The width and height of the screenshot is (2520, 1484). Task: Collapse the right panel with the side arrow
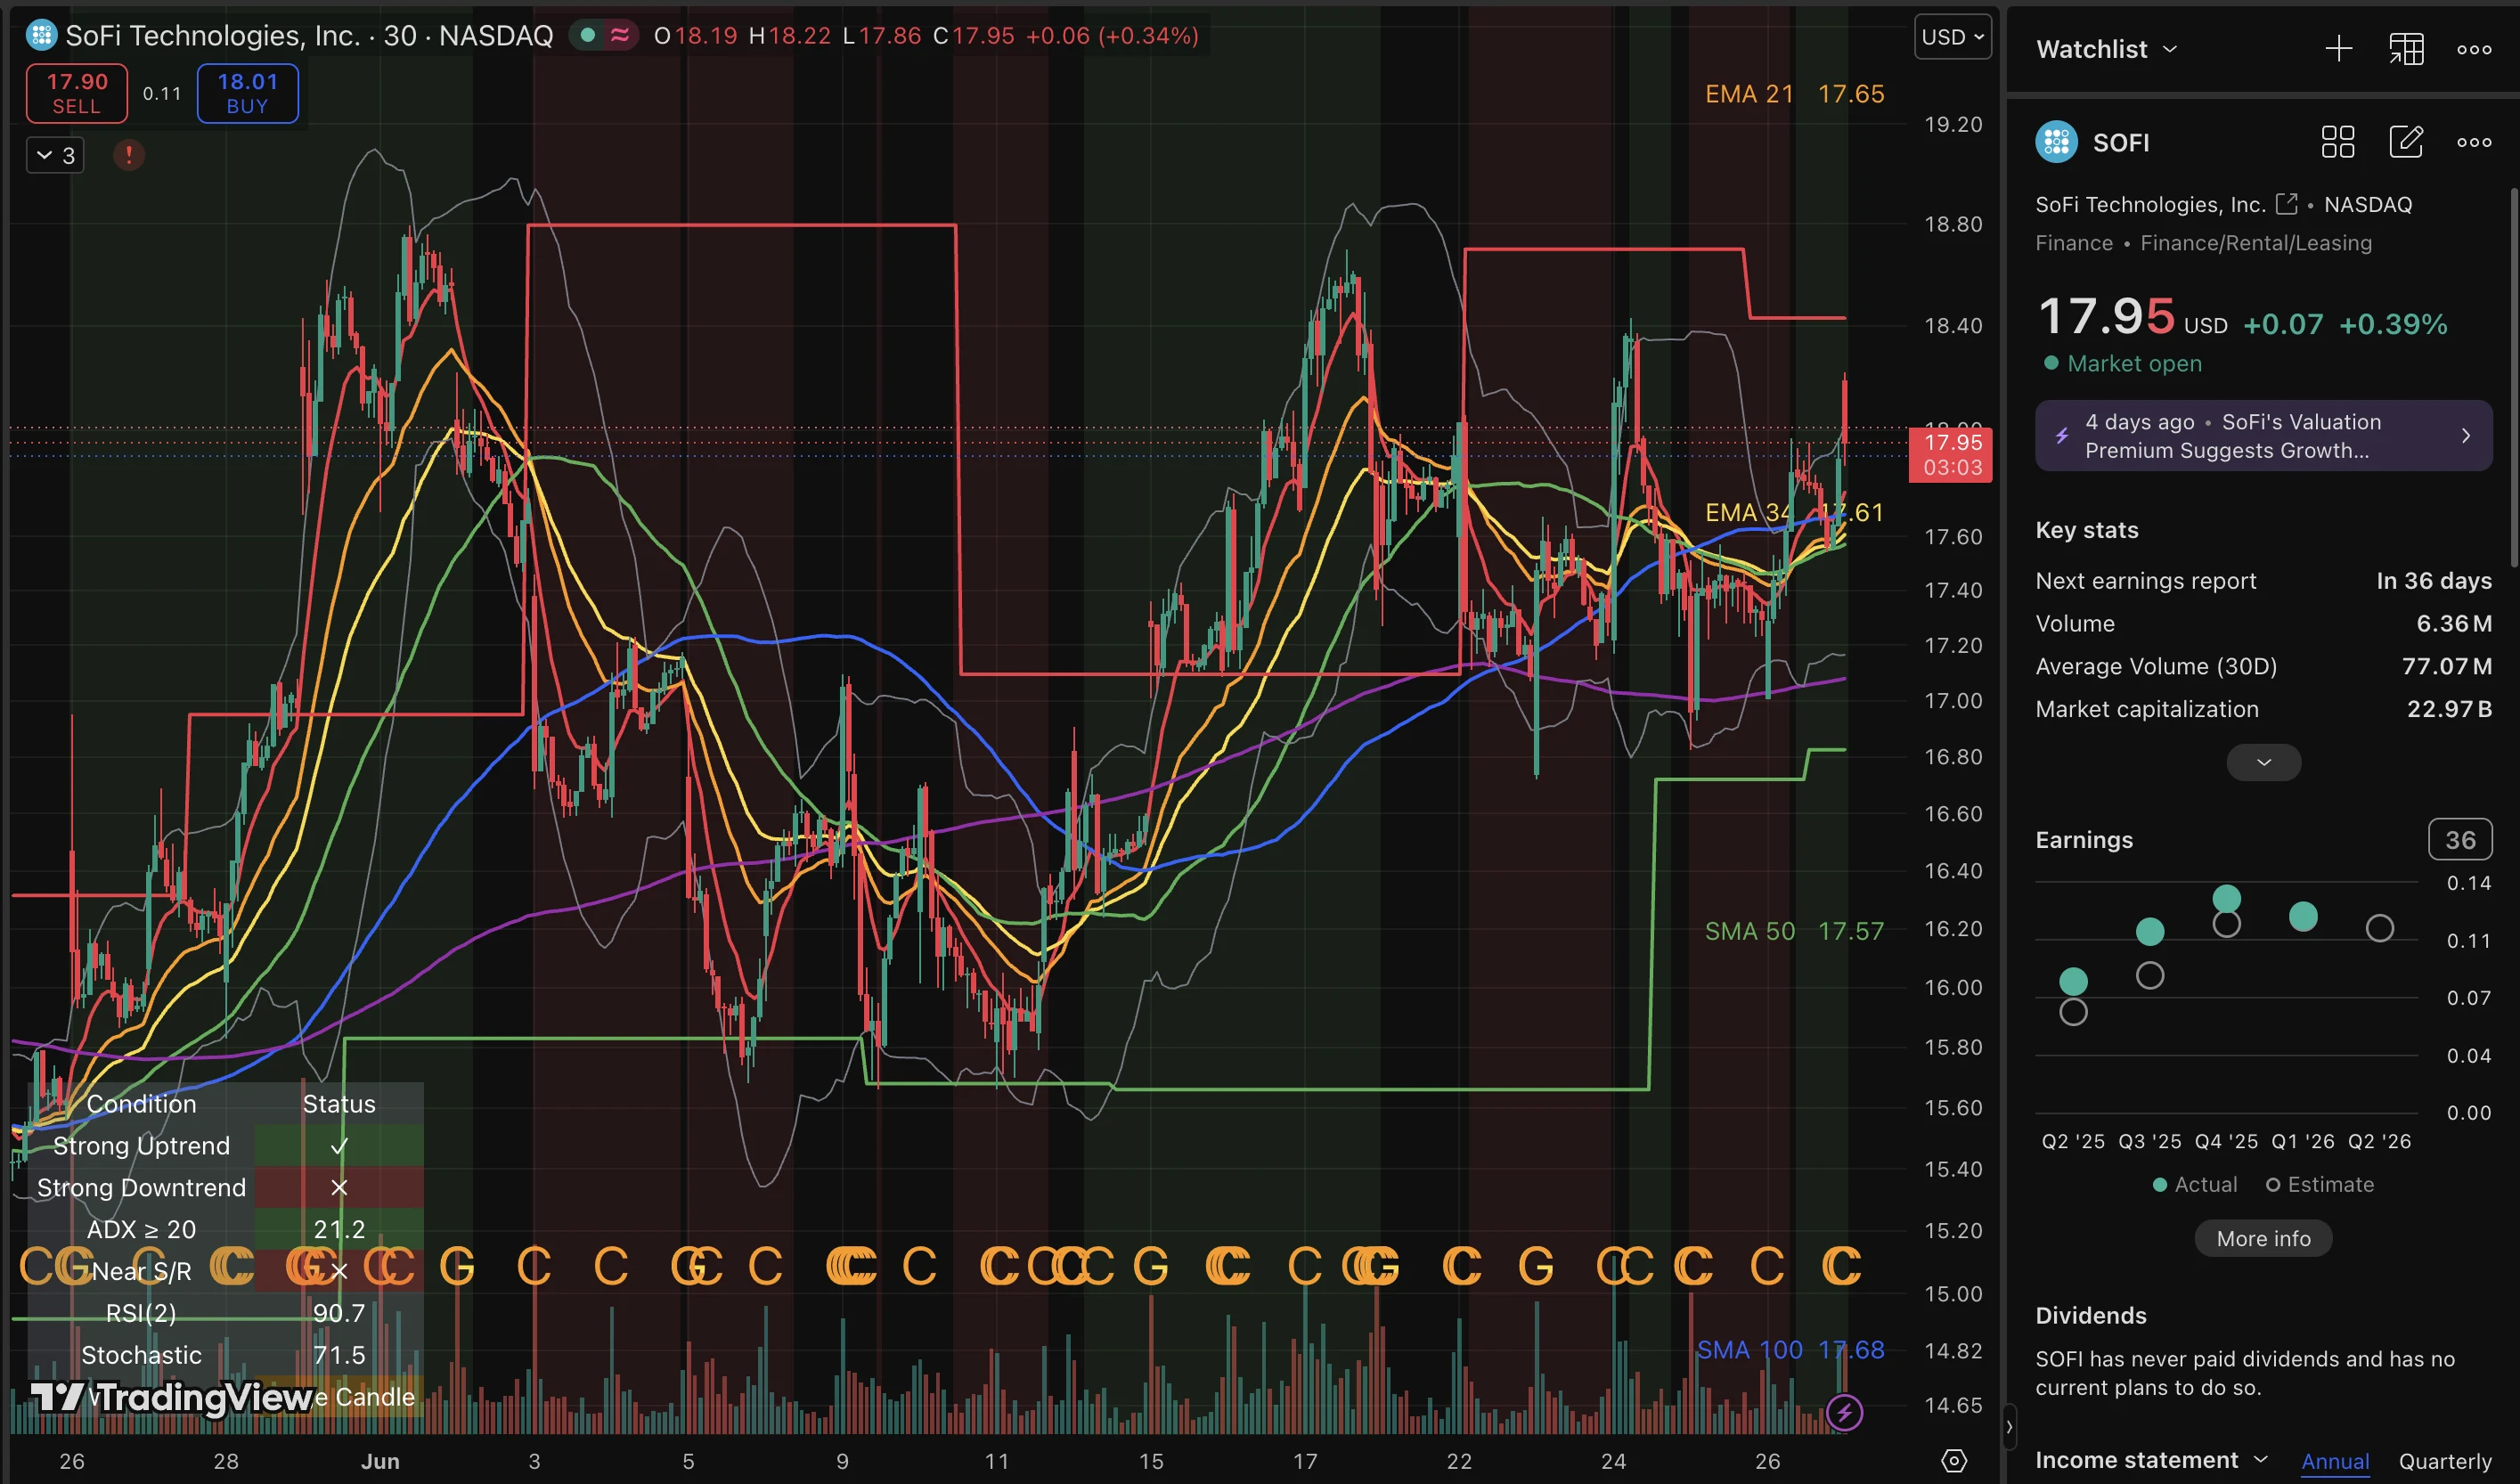pos(2009,1427)
